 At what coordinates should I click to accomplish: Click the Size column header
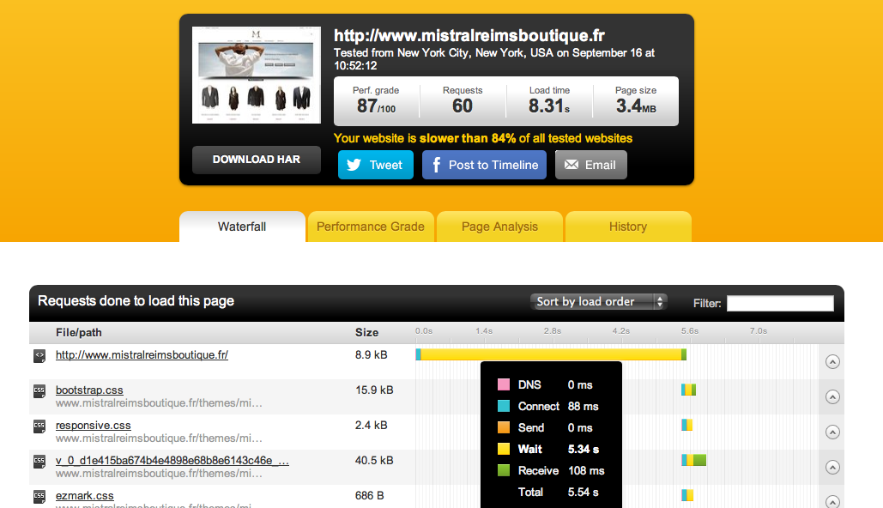click(x=366, y=332)
